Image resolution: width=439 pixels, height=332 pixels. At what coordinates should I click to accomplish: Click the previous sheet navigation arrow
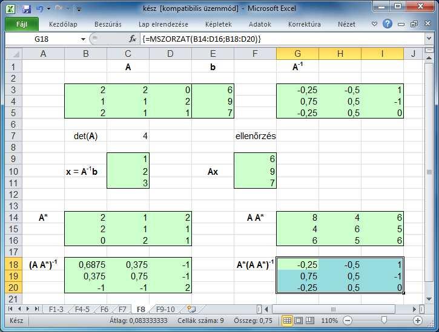(x=19, y=309)
